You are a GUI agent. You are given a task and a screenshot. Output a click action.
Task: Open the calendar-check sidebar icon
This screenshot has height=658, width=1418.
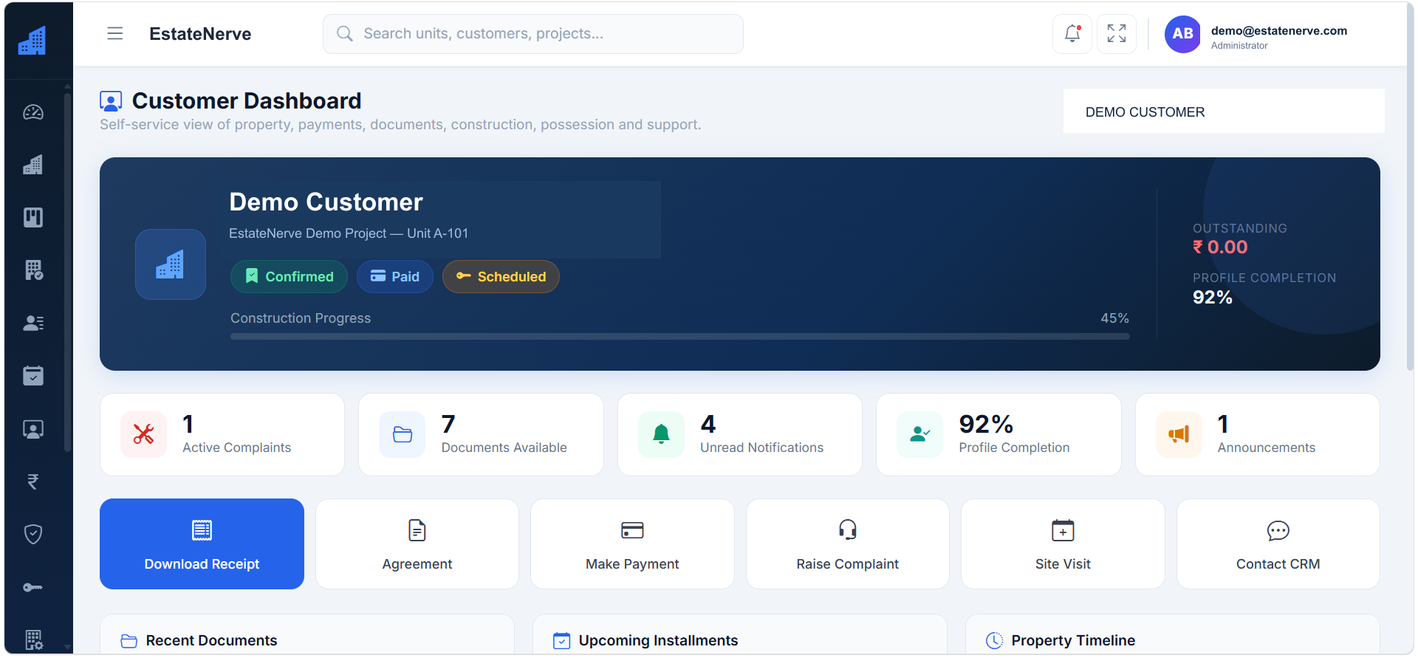[x=33, y=376]
